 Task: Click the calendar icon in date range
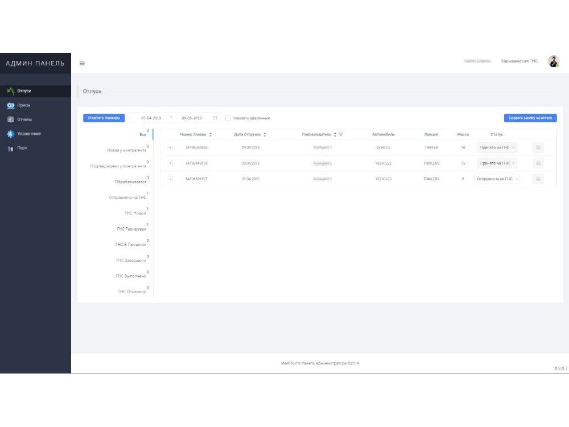(x=215, y=118)
